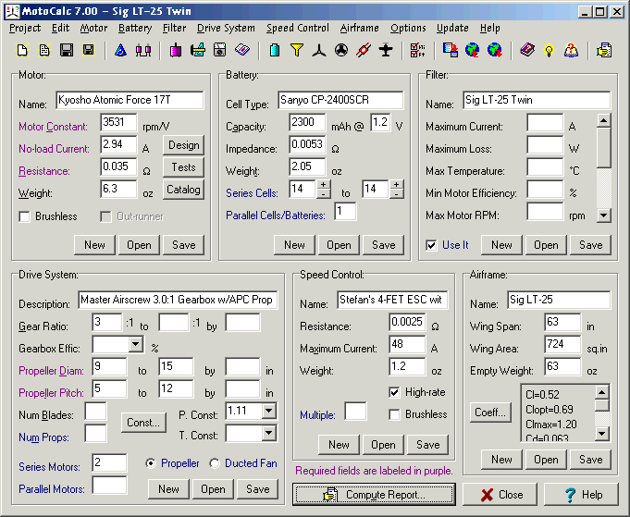Click the motor test meter icon
The width and height of the screenshot is (630, 517).
click(220, 50)
